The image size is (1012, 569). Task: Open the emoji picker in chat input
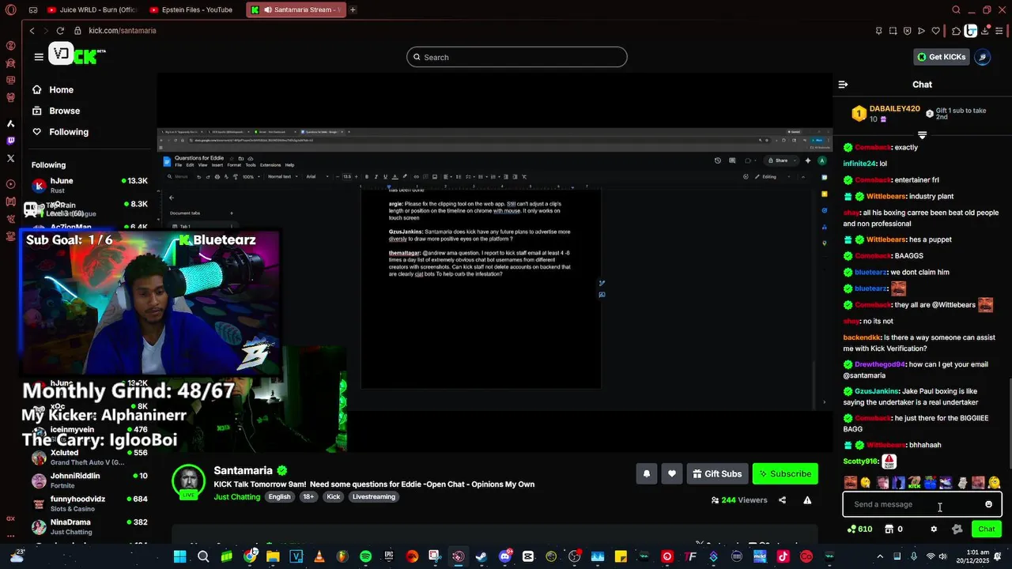pyautogui.click(x=988, y=504)
